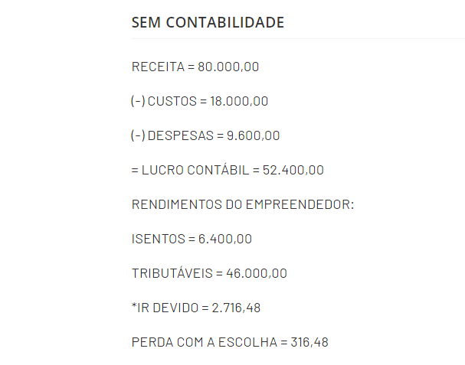465x365 pixels.
Task: Click the horizontal divider under the heading
Action: (x=298, y=38)
